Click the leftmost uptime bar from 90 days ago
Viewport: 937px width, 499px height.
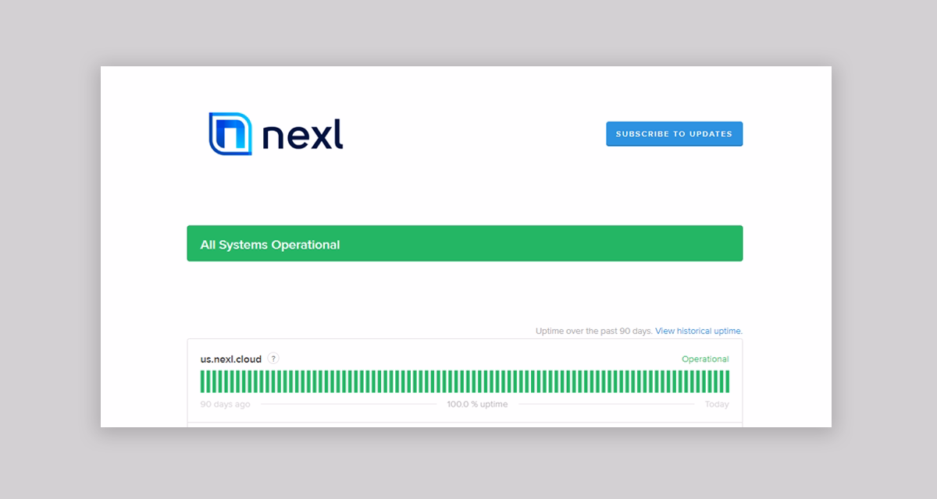203,382
